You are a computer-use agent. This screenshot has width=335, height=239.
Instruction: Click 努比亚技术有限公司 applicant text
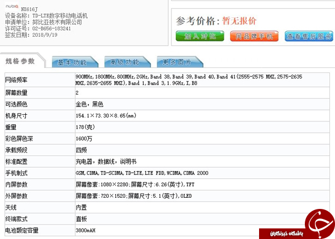click(x=57, y=22)
